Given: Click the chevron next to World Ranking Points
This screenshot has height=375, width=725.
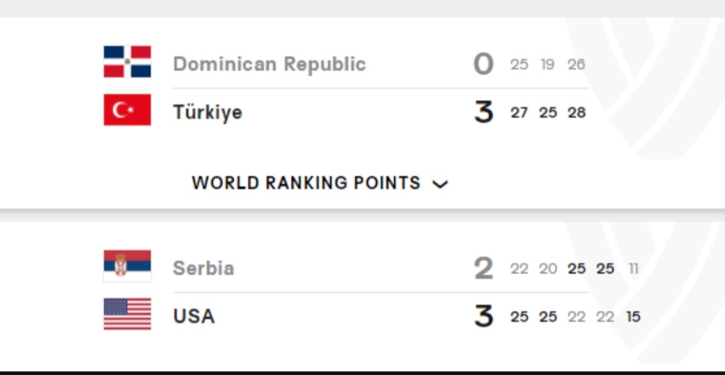Looking at the screenshot, I should [439, 185].
